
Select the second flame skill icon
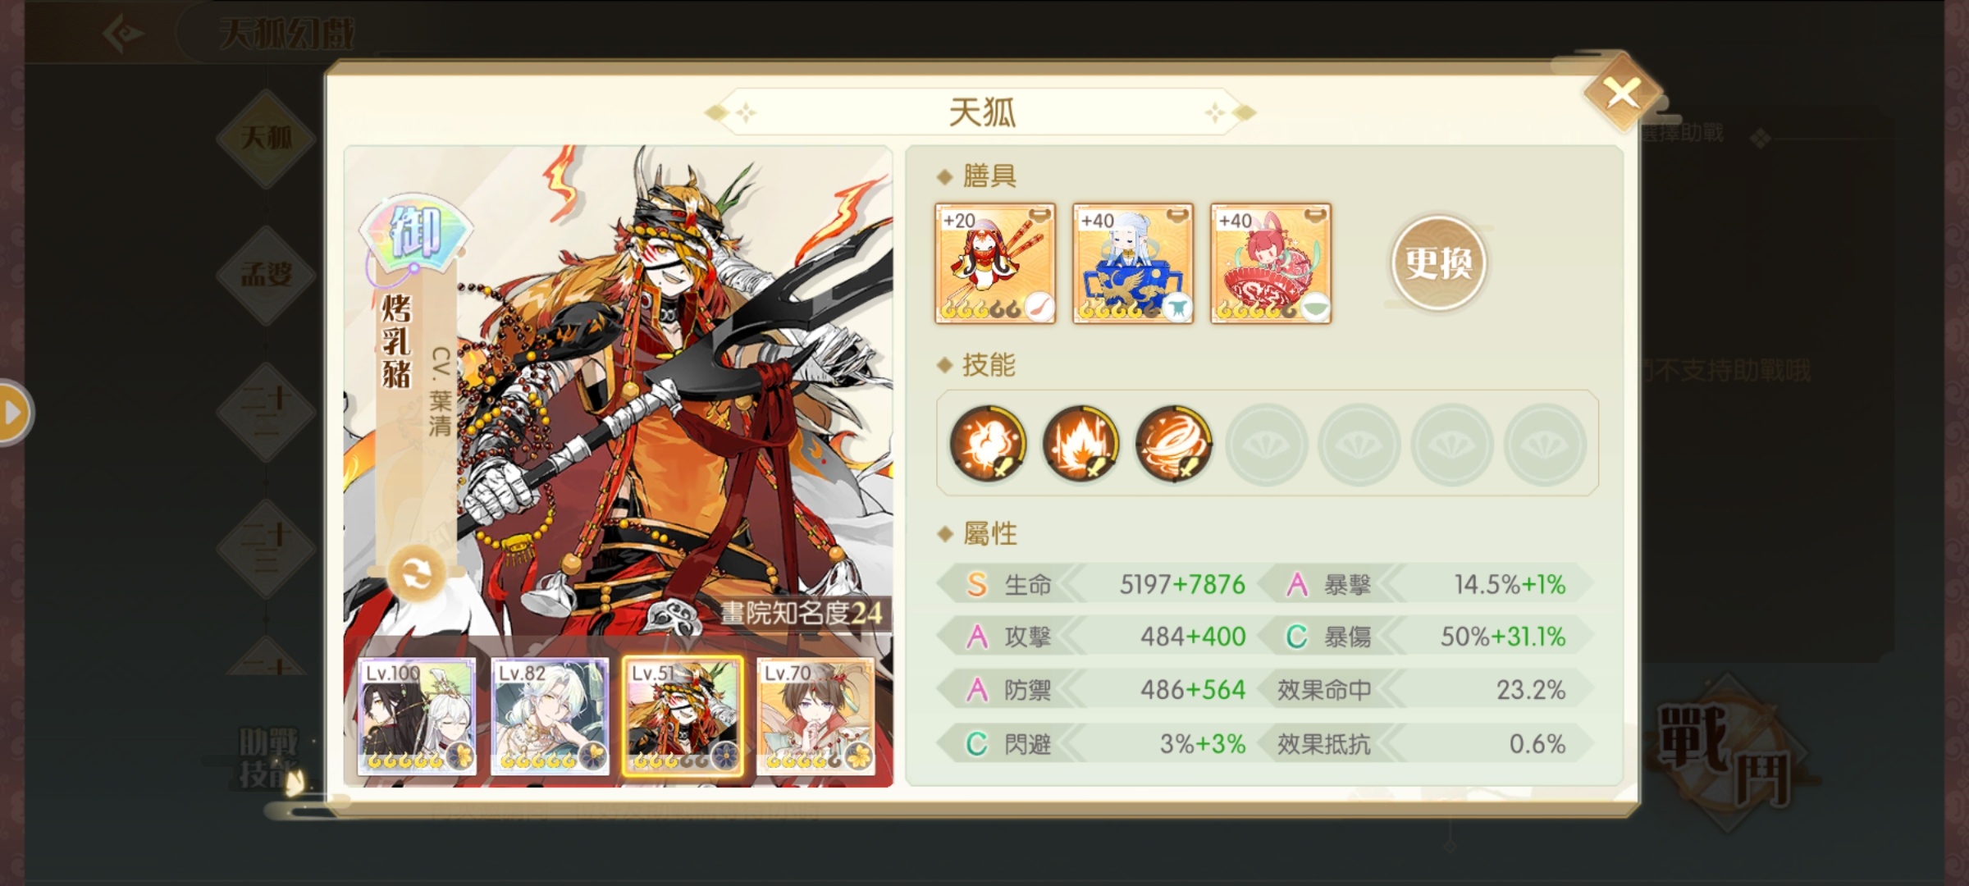(x=1080, y=443)
